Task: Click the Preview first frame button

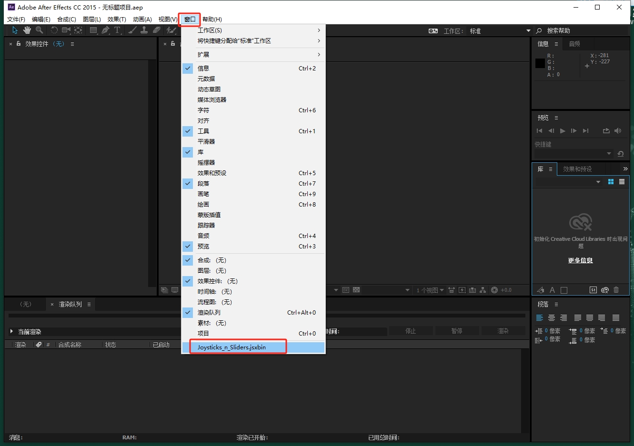Action: point(539,131)
